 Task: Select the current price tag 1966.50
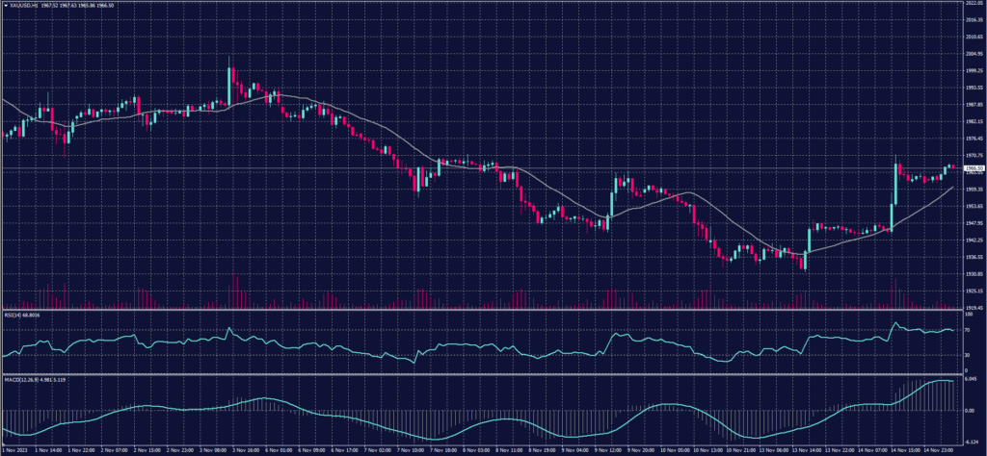[974, 167]
